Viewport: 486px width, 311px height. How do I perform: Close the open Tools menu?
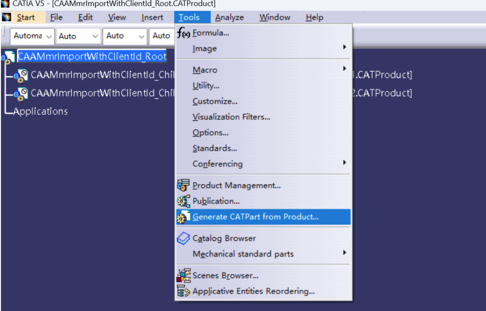(x=192, y=18)
